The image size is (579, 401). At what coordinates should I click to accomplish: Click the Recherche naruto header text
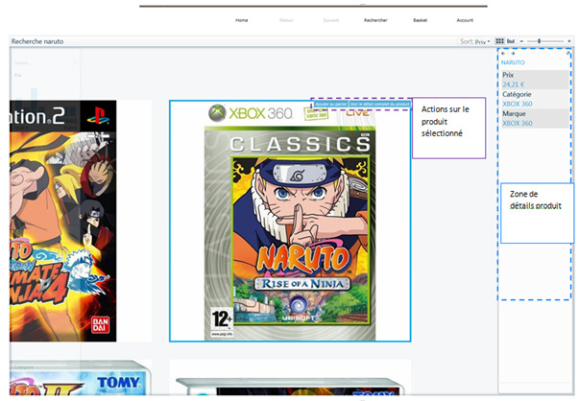tap(37, 41)
